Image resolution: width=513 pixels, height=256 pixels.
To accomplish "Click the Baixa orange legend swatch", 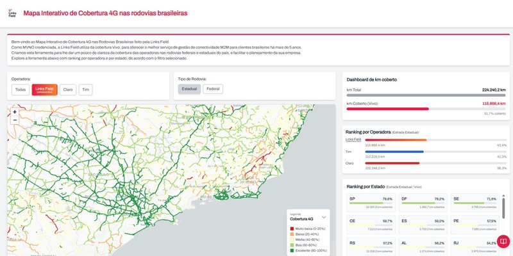I will (292, 234).
